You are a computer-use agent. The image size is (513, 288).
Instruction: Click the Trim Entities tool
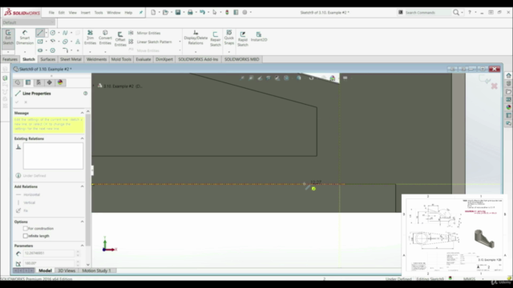(x=90, y=38)
